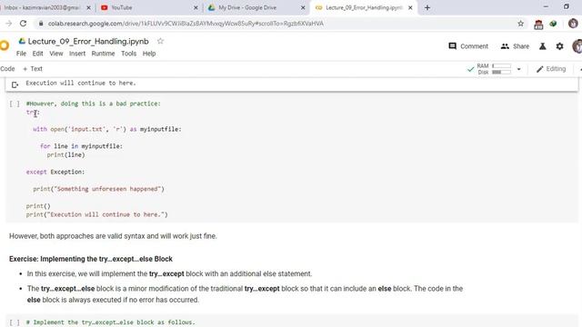The image size is (582, 327).
Task: Click the 'with open' code line
Action: tap(107, 129)
